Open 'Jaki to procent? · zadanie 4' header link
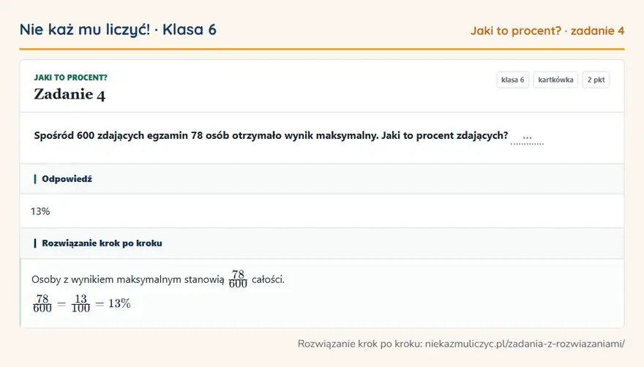 click(547, 31)
